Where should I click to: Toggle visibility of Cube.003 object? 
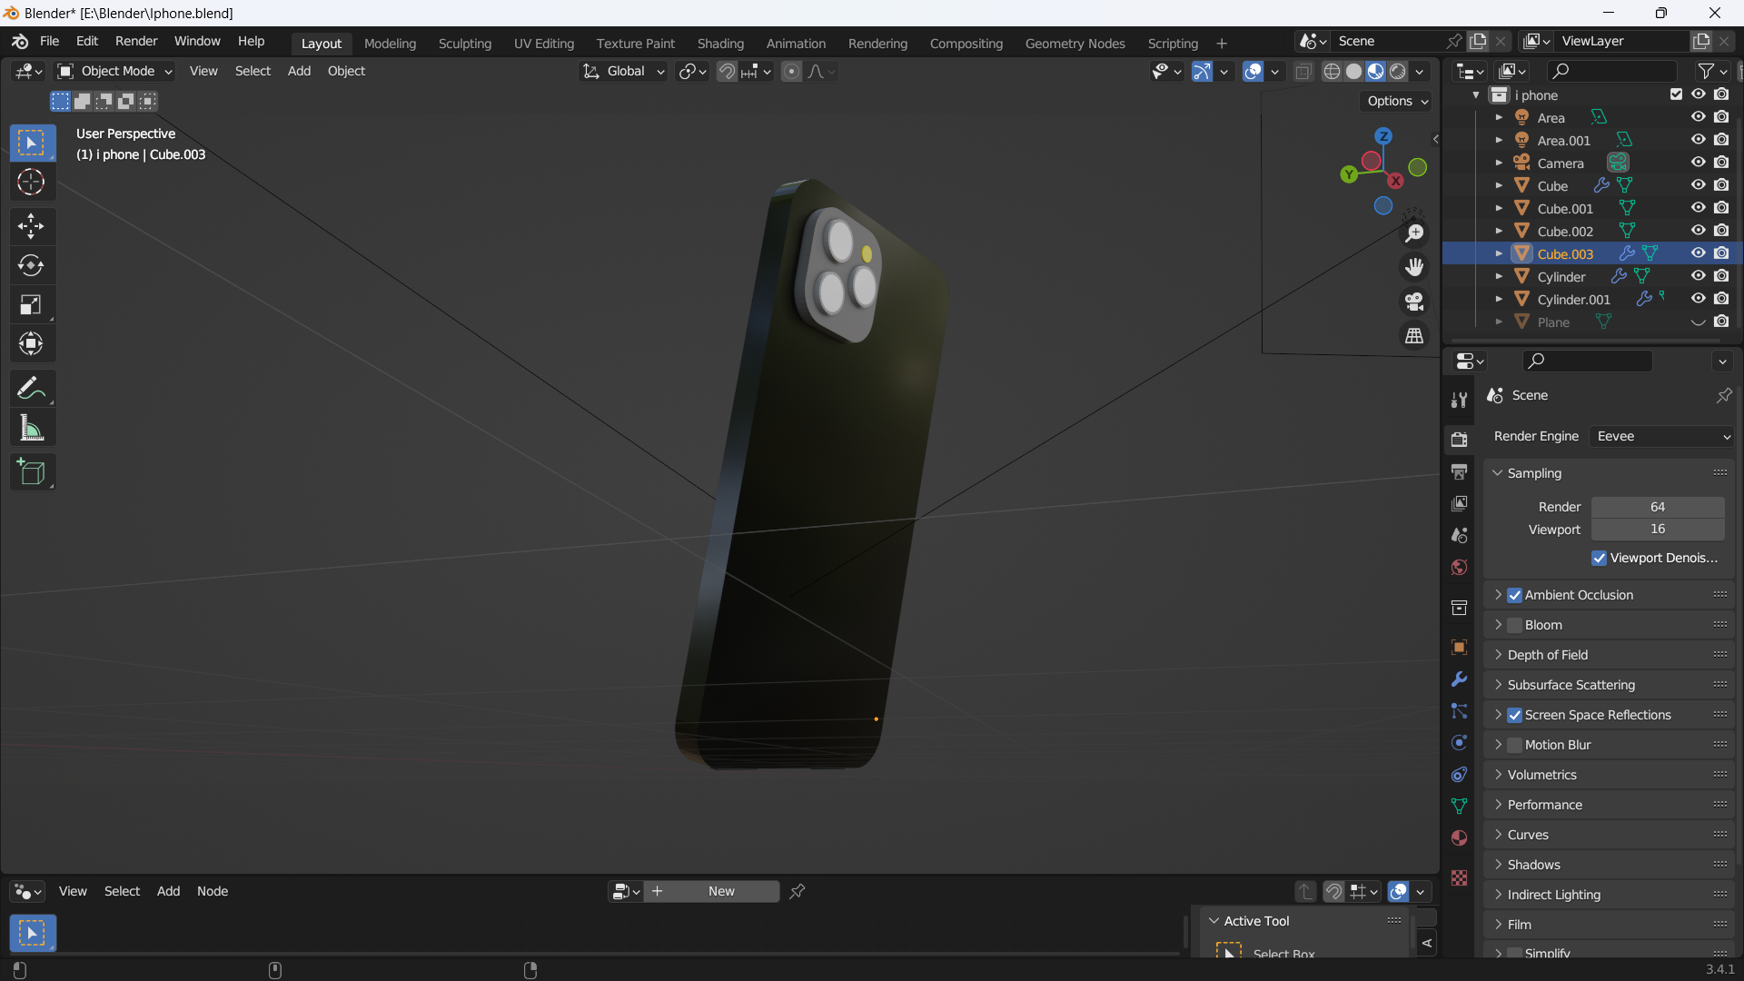[1698, 253]
